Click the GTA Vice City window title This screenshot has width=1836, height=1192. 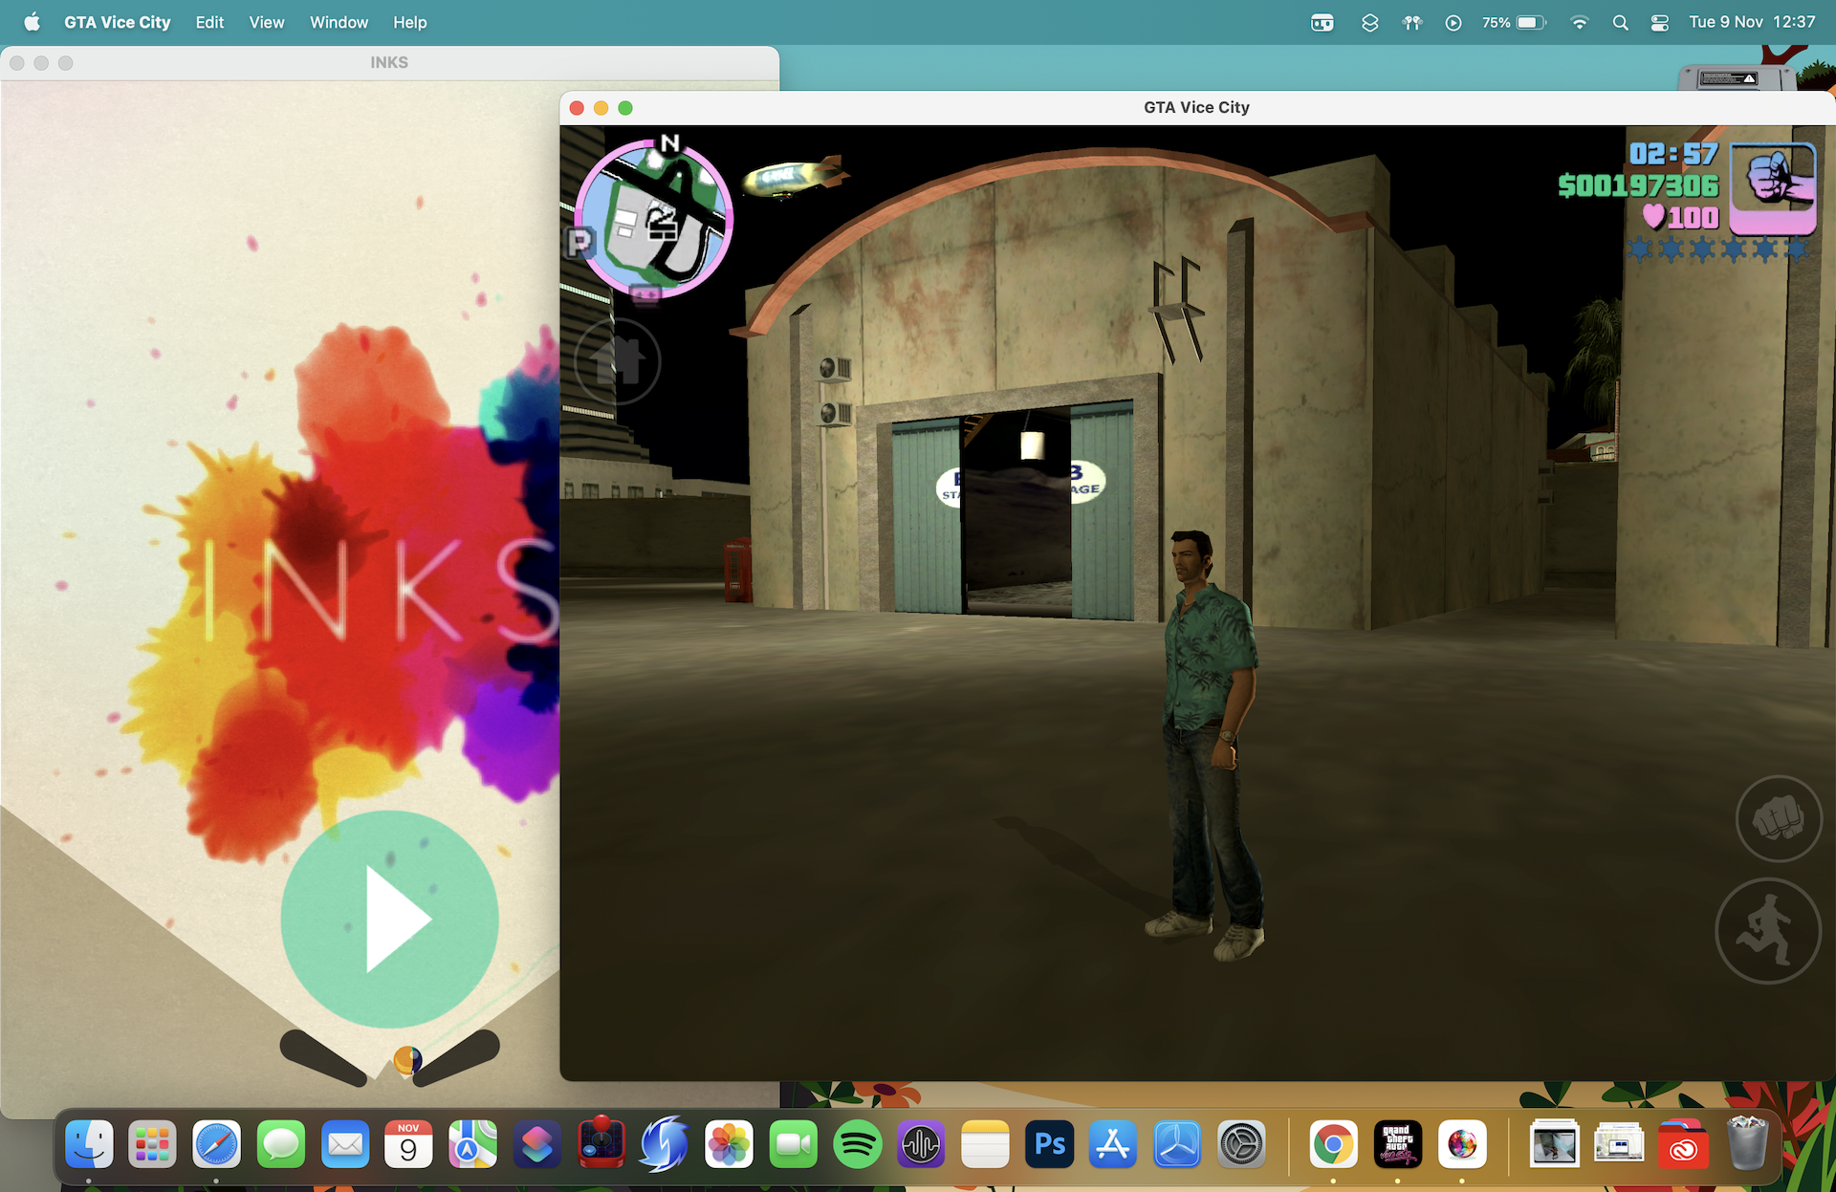pyautogui.click(x=1196, y=107)
